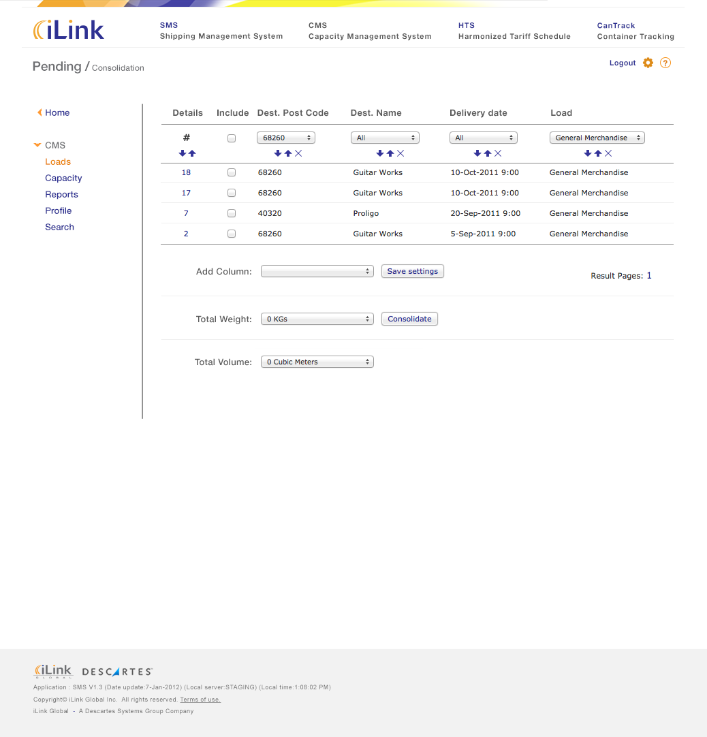Sort Dest. Name descending with down arrow
This screenshot has height=737, width=707.
click(380, 154)
